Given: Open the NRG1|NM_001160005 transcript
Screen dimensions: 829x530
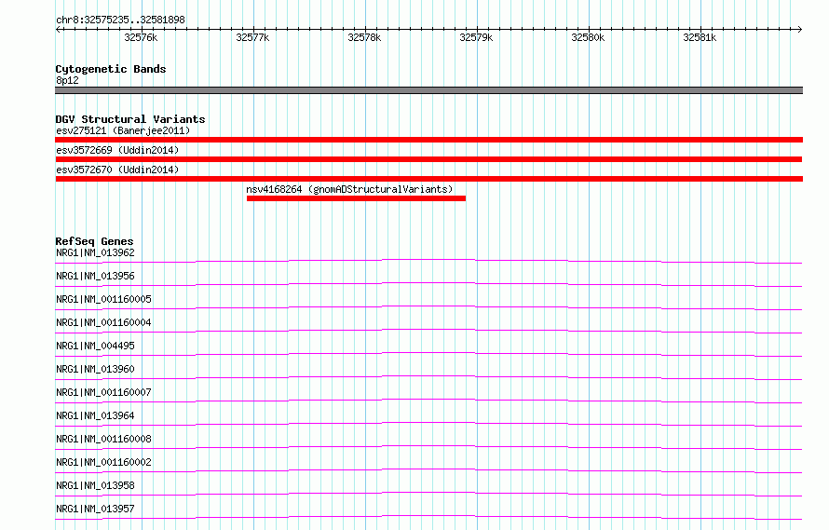Looking at the screenshot, I should [104, 299].
